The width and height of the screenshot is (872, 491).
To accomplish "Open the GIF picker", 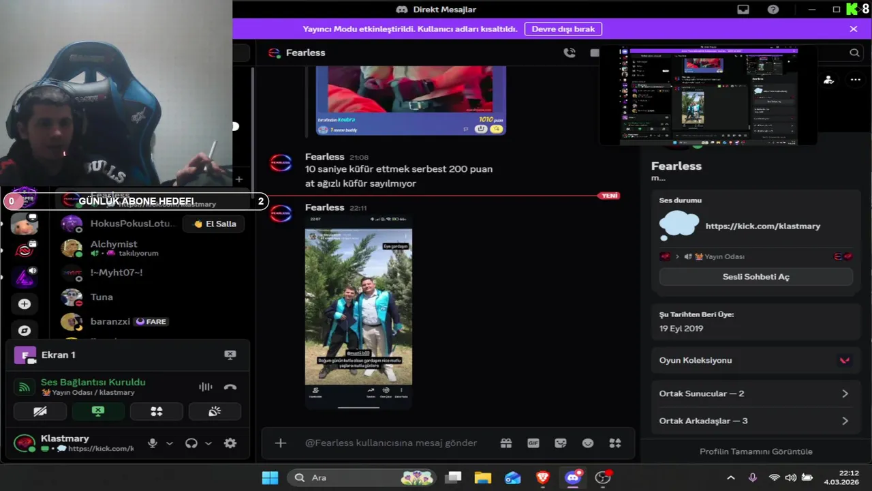I will click(x=533, y=443).
